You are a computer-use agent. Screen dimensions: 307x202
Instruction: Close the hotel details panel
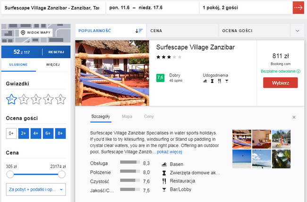[x=294, y=117]
